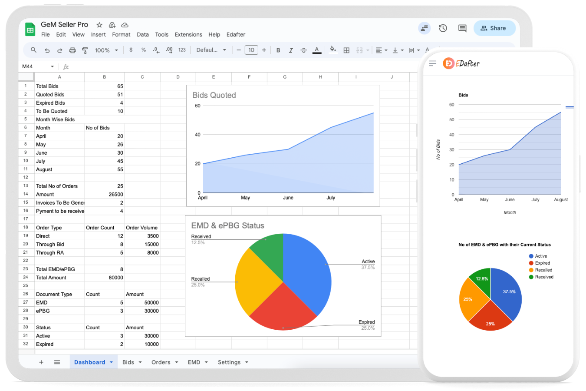Viewport: 586px width, 391px height.
Task: Star the GeM Seller Pro document
Action: [x=99, y=25]
